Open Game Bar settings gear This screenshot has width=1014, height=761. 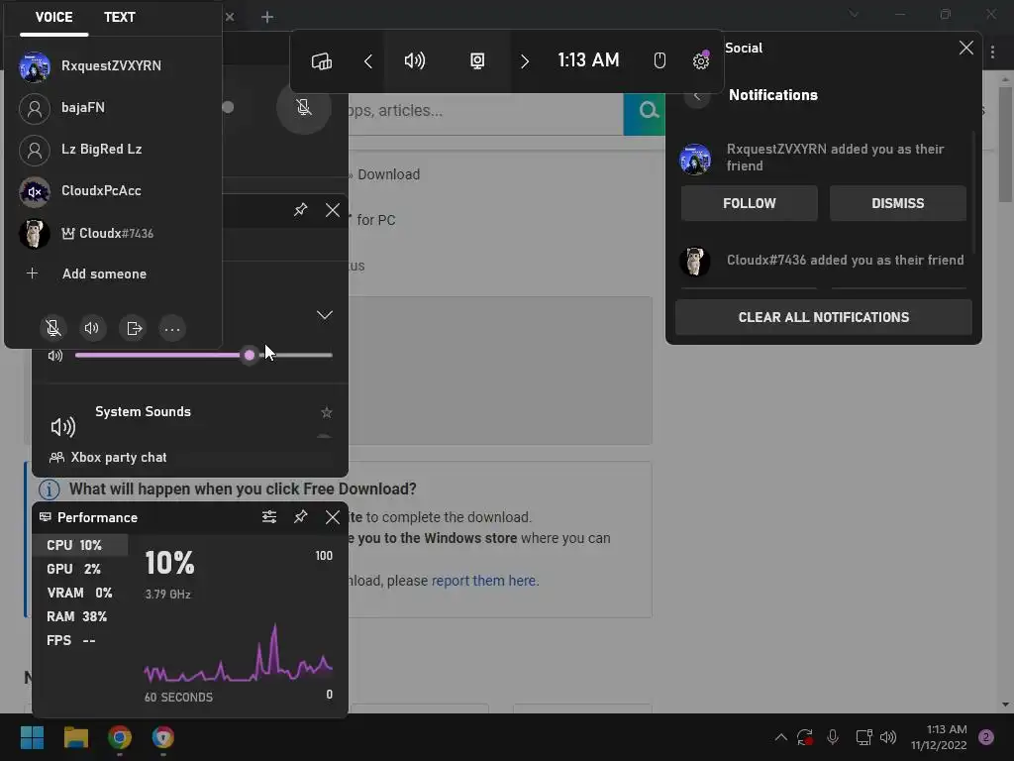coord(700,61)
